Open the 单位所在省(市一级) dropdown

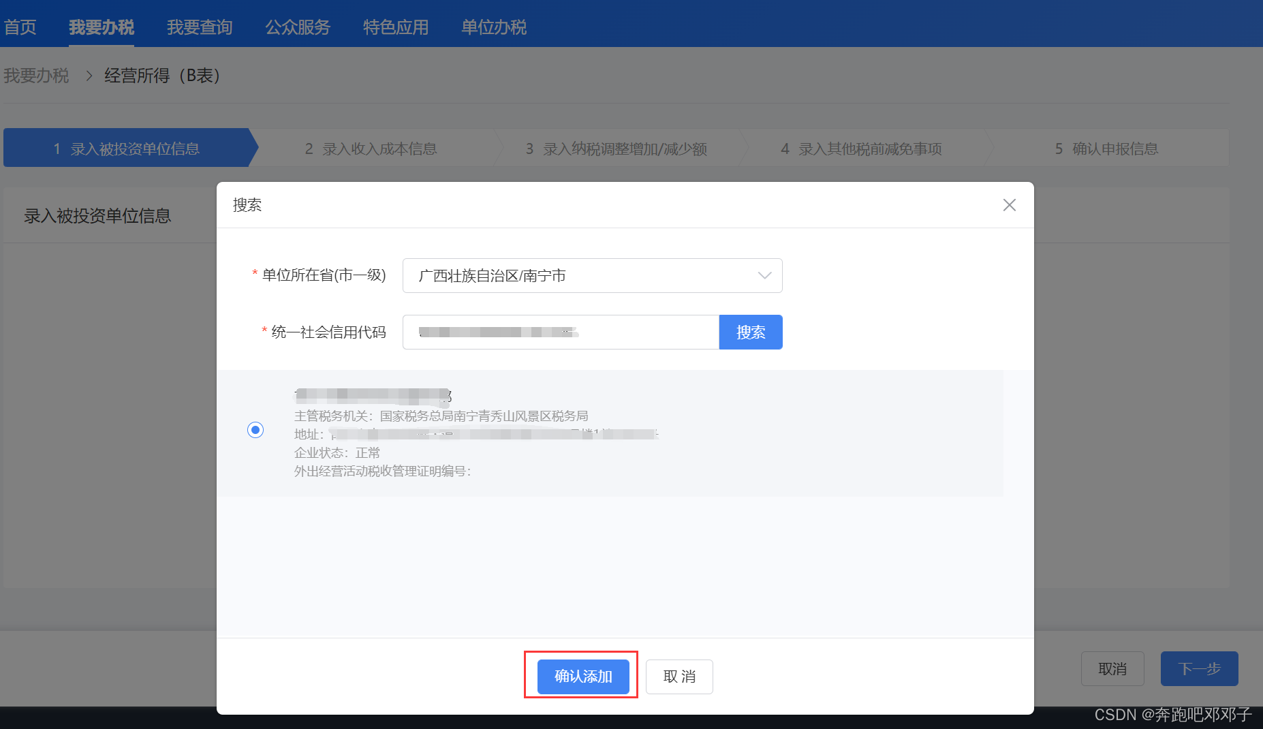592,275
